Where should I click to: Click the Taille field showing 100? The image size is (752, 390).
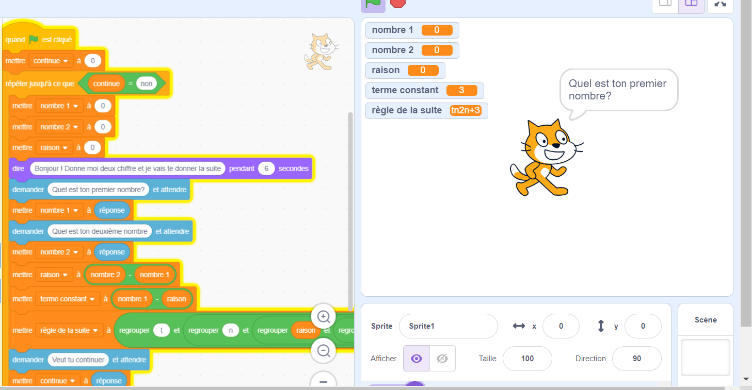[x=527, y=359]
